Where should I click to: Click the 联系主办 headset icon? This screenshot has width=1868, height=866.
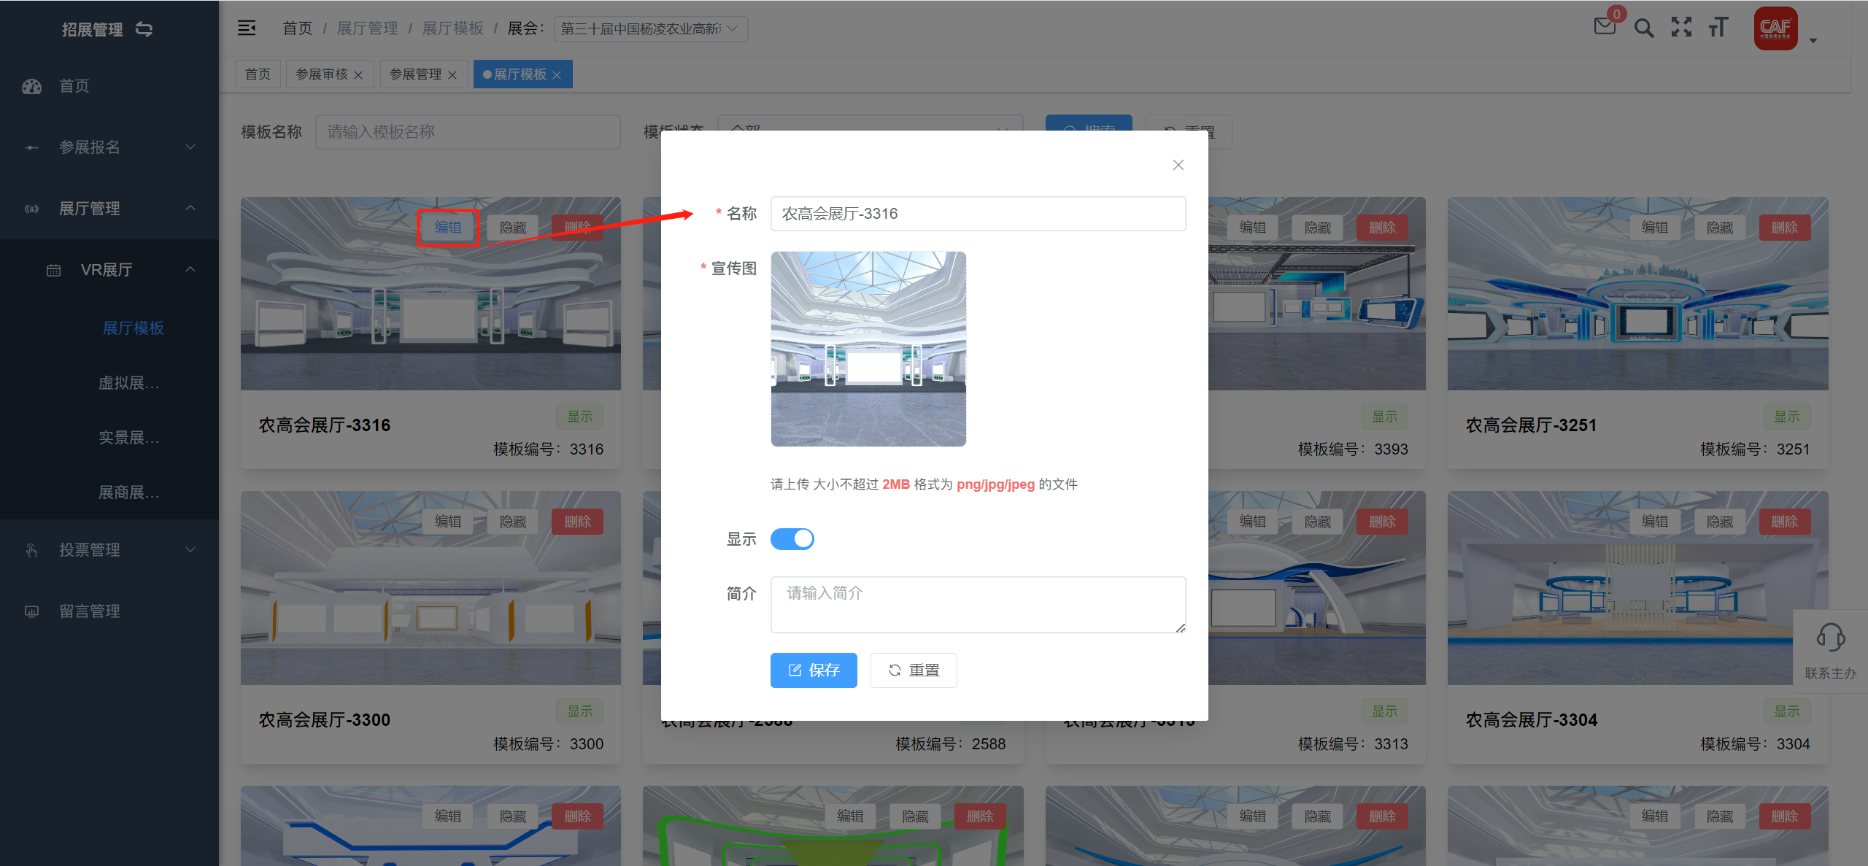[x=1830, y=637]
